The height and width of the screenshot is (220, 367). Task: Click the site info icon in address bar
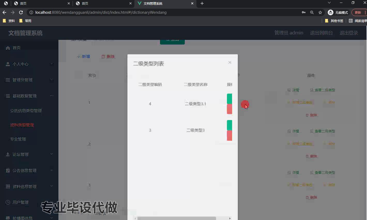[x=31, y=12]
